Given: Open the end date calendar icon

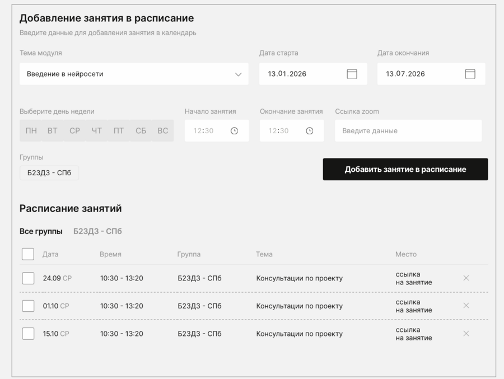Looking at the screenshot, I should (x=470, y=74).
